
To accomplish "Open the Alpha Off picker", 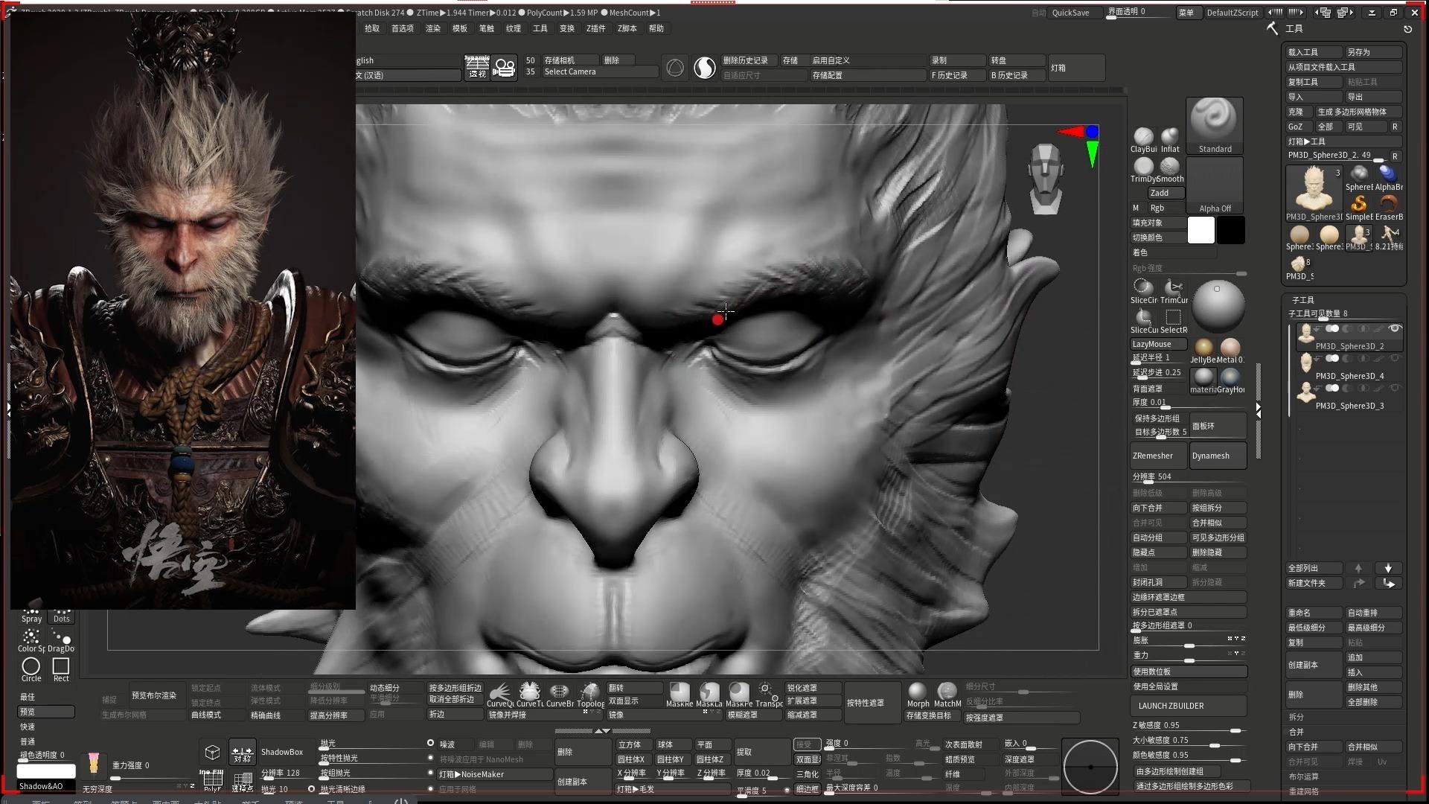I will [x=1214, y=185].
